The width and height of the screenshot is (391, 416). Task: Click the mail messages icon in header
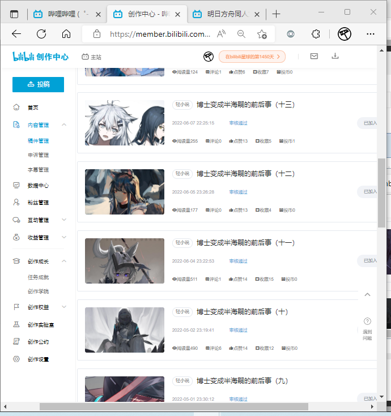tap(314, 56)
